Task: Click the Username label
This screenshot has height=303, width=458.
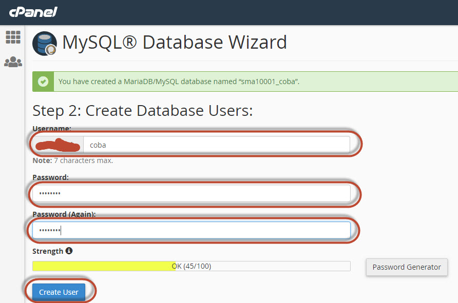Action: tap(51, 128)
